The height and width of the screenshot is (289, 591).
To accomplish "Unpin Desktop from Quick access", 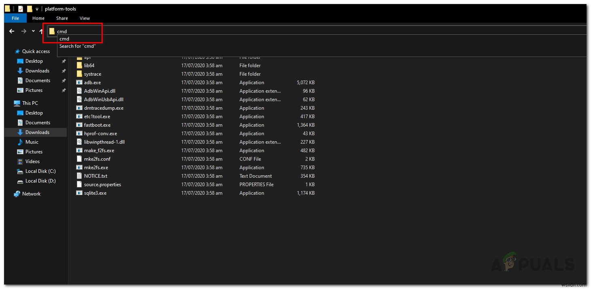I will pyautogui.click(x=64, y=61).
